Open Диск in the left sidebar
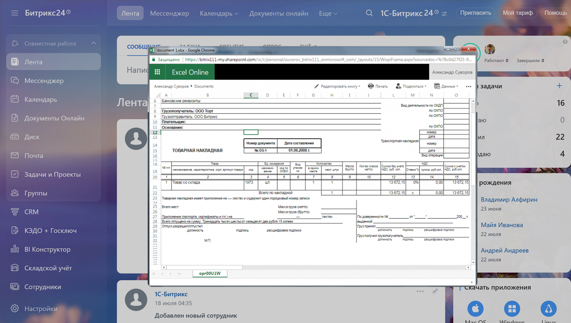 [x=54, y=137]
